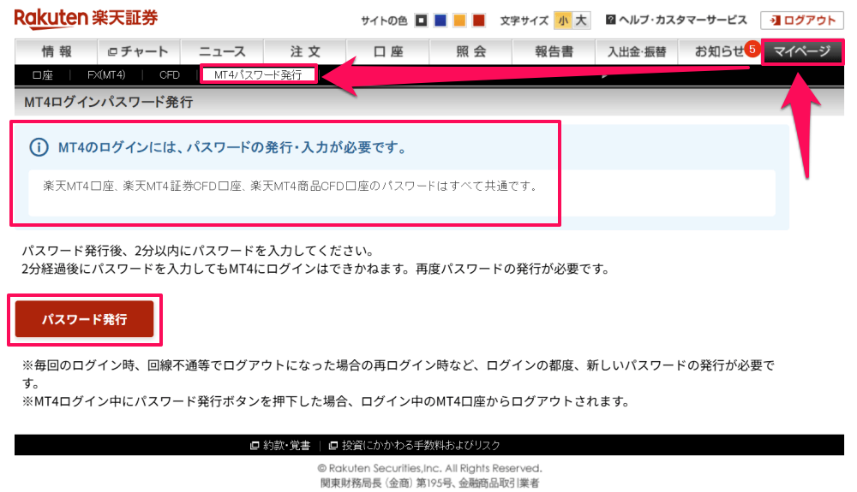Screen dimensions: 857x492
Task: Set text size to 大
Action: 581,21
